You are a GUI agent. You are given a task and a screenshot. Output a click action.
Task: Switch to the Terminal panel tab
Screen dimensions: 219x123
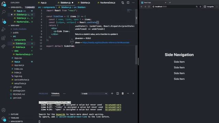click(x=55, y=94)
